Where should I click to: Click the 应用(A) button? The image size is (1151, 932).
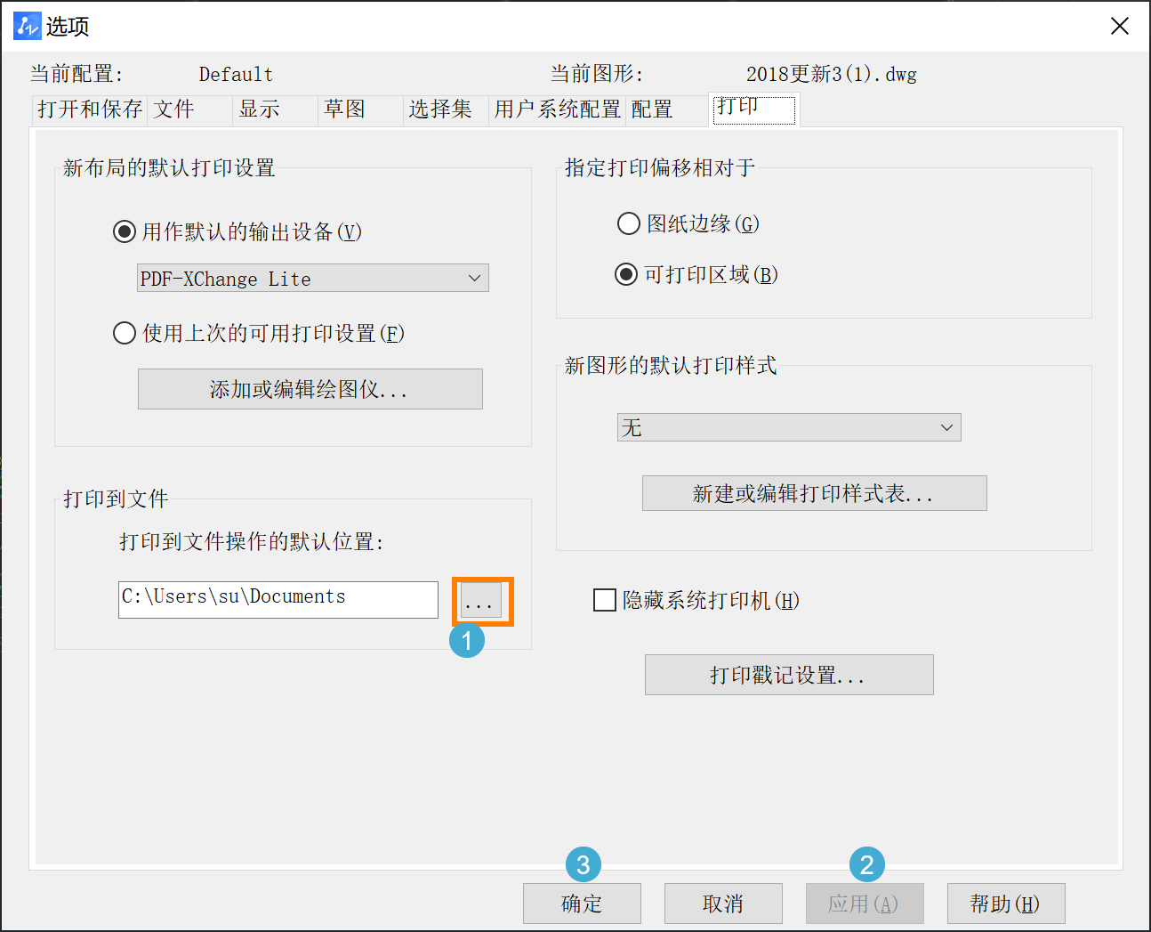[865, 904]
